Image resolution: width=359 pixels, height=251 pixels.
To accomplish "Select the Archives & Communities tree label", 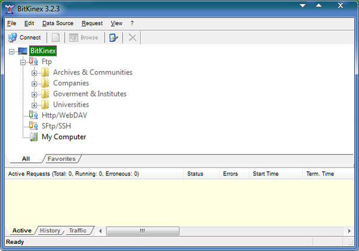I will (93, 72).
